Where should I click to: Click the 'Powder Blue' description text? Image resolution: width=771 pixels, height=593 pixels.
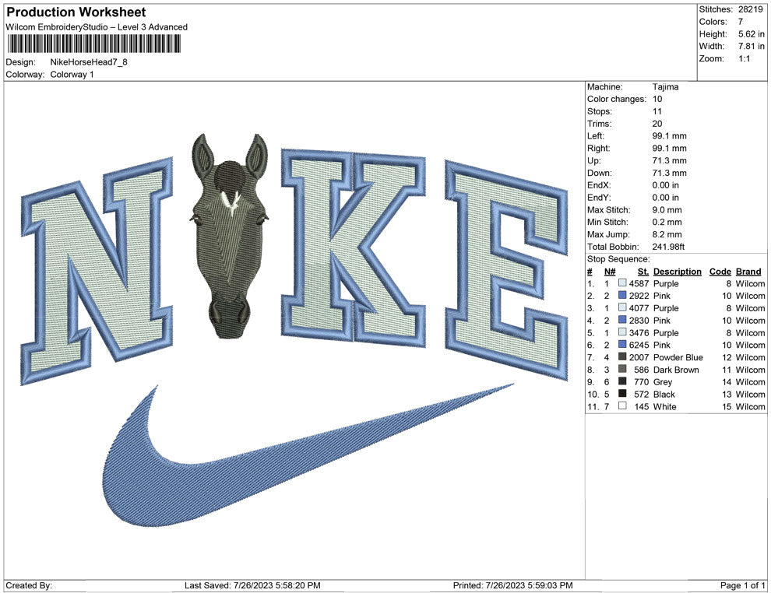[x=678, y=357]
